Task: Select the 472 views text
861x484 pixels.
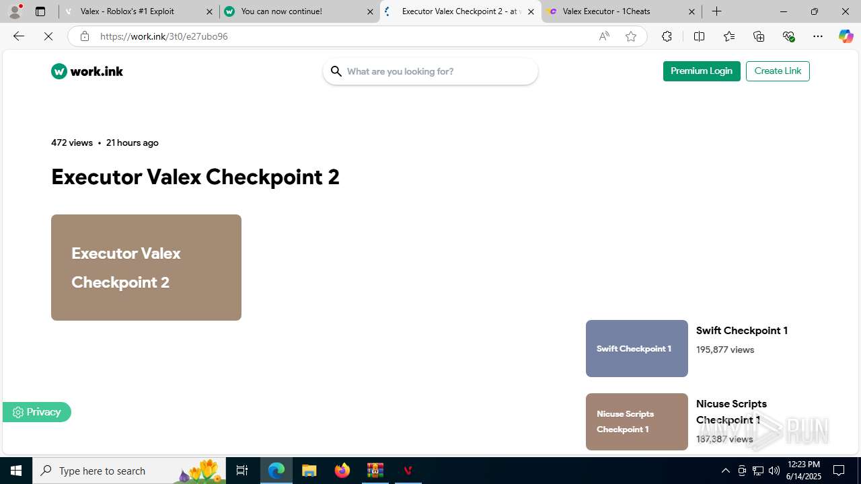Action: (x=72, y=143)
